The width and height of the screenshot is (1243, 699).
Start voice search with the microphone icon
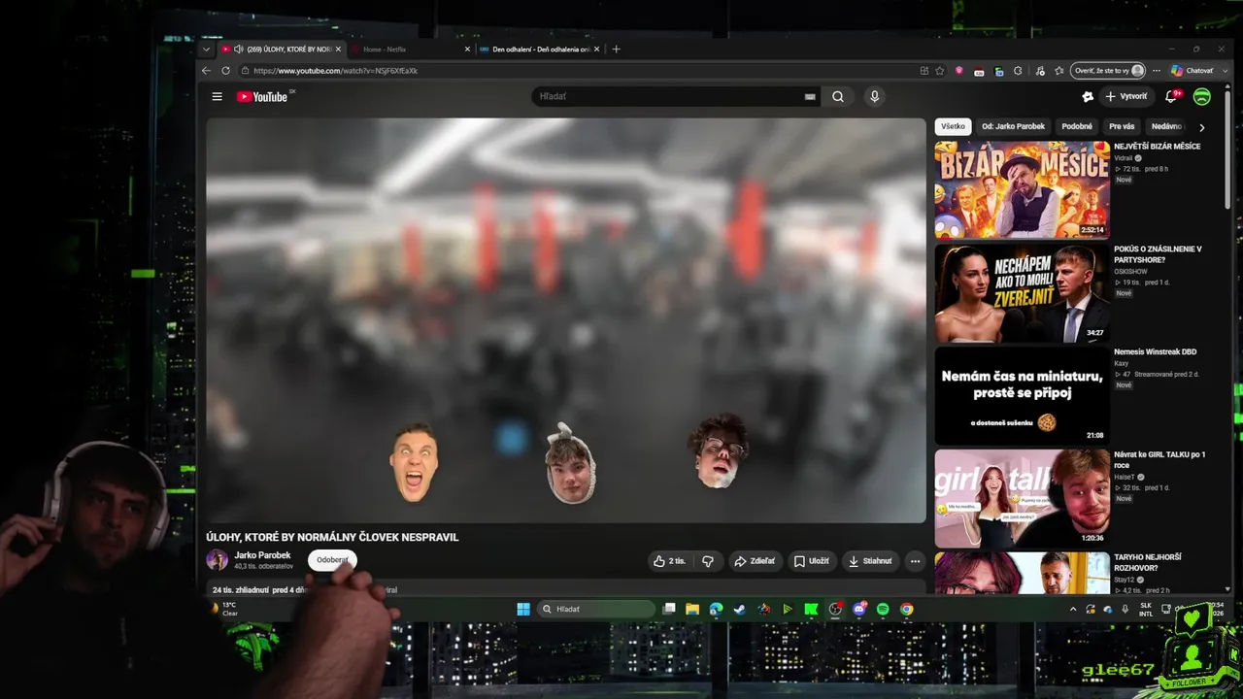(x=874, y=97)
